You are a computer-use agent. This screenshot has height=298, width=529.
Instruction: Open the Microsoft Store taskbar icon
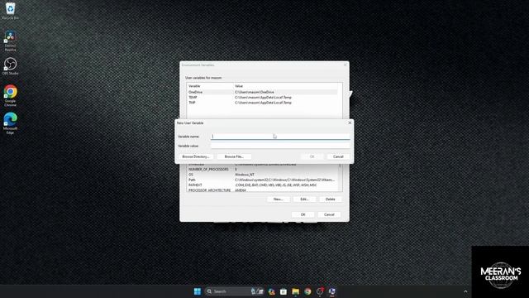[x=284, y=291]
